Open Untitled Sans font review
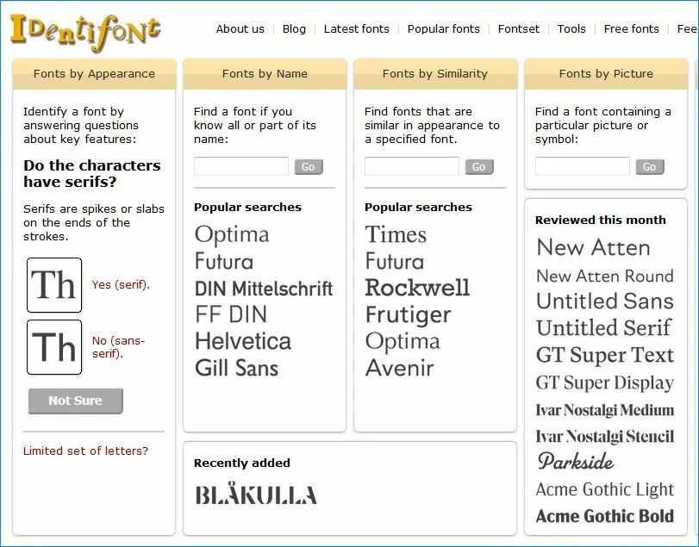699x547 pixels. (x=605, y=301)
